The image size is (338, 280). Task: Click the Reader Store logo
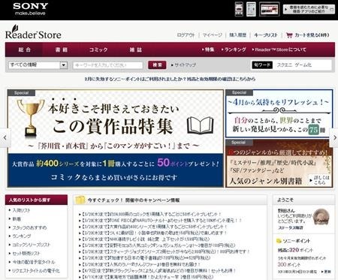(x=33, y=32)
